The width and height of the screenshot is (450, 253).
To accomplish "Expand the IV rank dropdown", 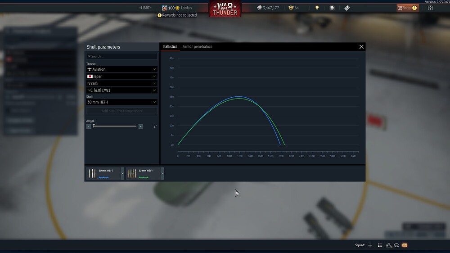I will (121, 83).
